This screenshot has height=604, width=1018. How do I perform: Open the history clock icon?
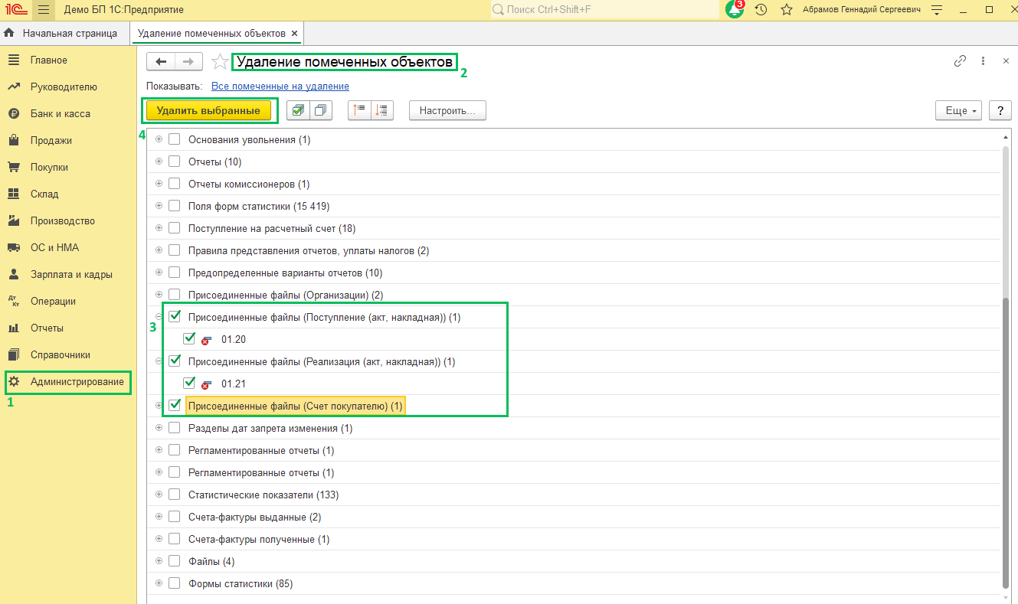761,10
